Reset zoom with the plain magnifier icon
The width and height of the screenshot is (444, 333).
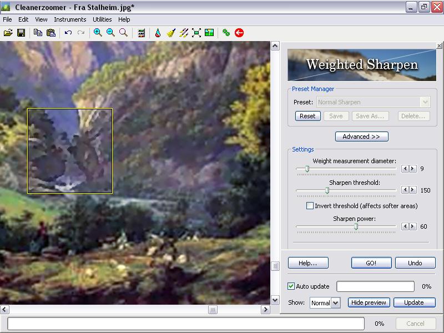pos(123,33)
